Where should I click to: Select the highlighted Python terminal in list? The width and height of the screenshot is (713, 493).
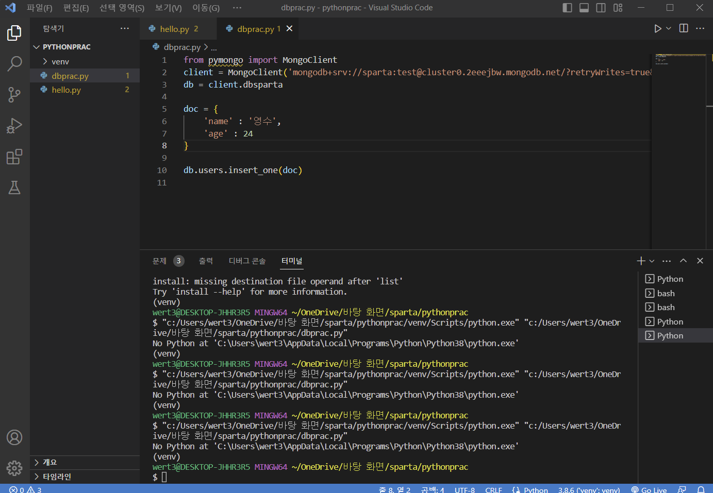tap(675, 335)
